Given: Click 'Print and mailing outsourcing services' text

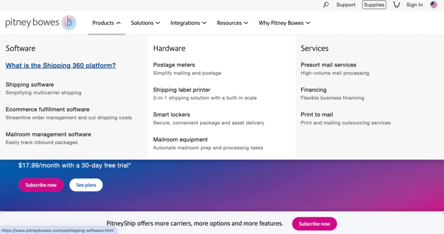Looking at the screenshot, I should (346, 123).
